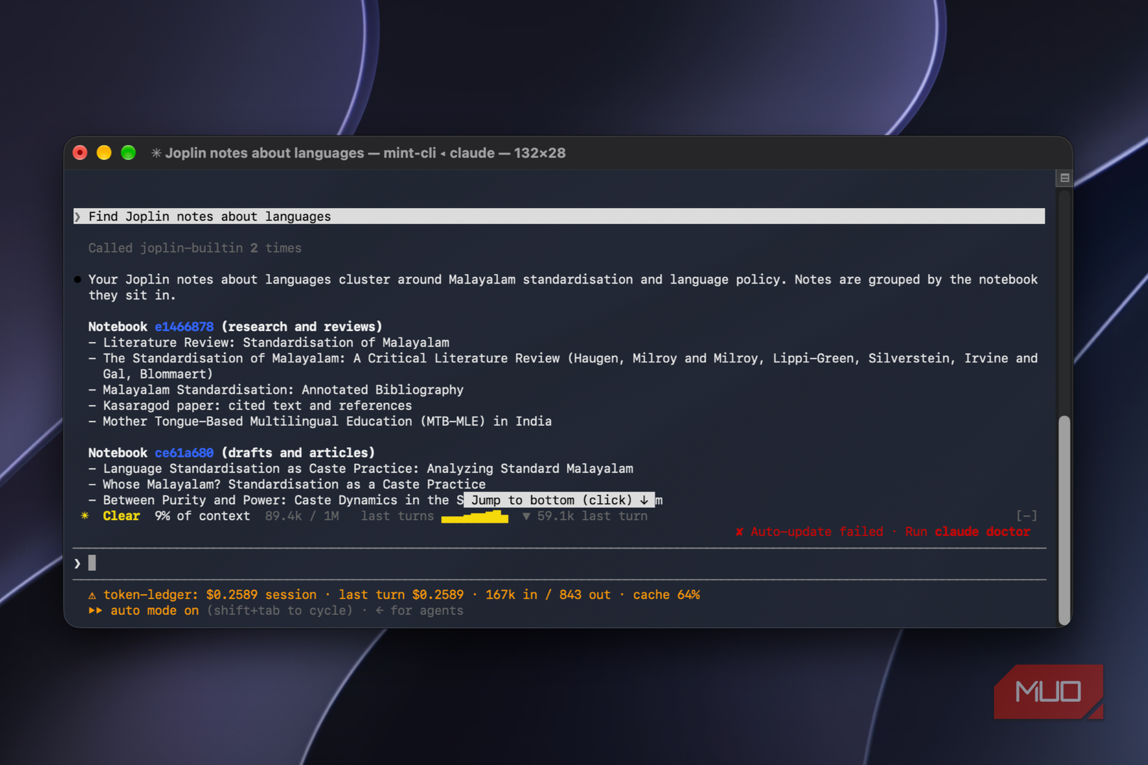Click '167k in / 843 out' text
The image size is (1148, 765).
coord(548,595)
